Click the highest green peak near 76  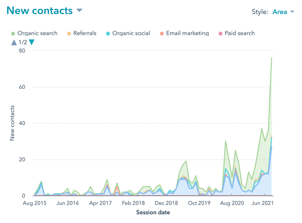tap(272, 58)
